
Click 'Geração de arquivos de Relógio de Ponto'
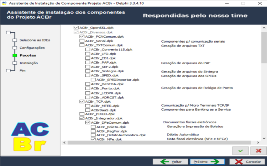[x=197, y=88]
